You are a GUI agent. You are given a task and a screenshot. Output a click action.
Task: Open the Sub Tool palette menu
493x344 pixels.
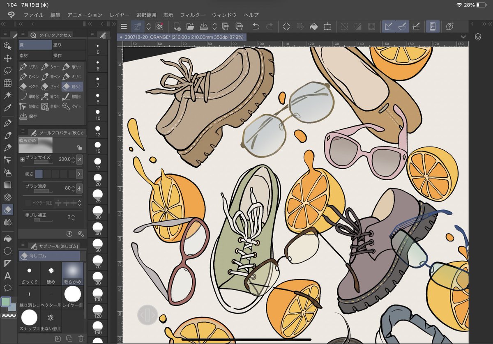pyautogui.click(x=23, y=245)
